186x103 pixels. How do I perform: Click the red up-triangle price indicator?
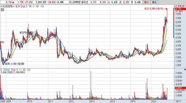click(x=13, y=2)
